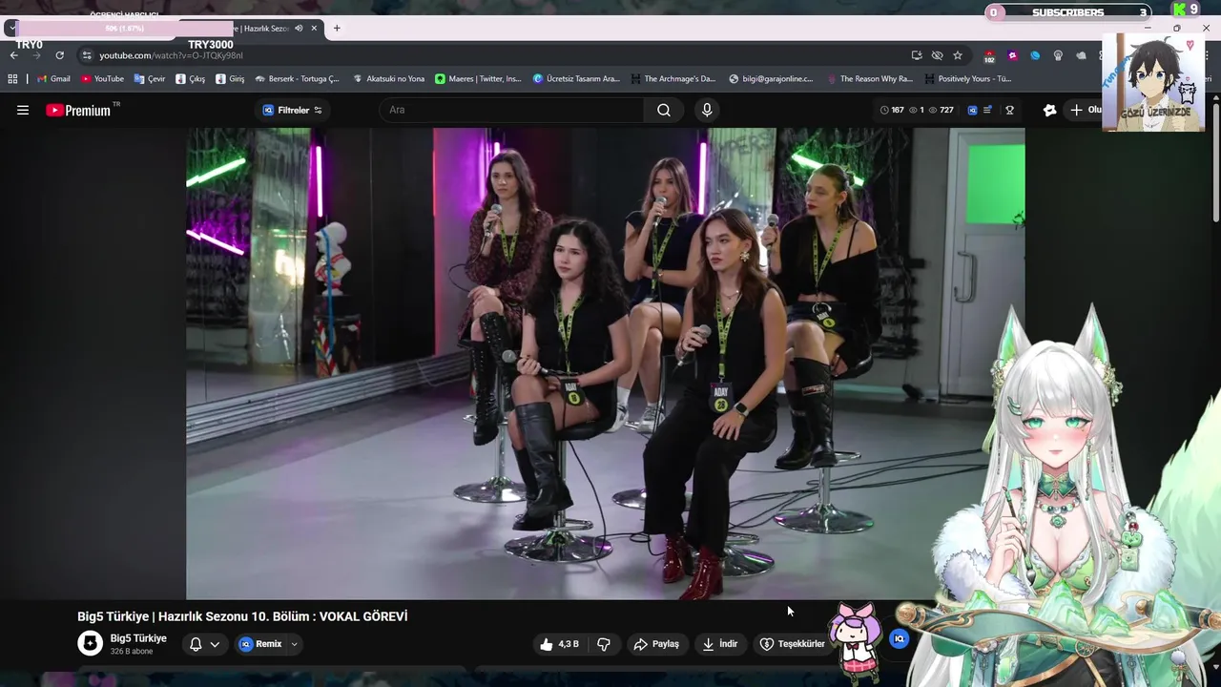Image resolution: width=1221 pixels, height=687 pixels.
Task: Open the Giriş bookmark
Action: click(230, 79)
